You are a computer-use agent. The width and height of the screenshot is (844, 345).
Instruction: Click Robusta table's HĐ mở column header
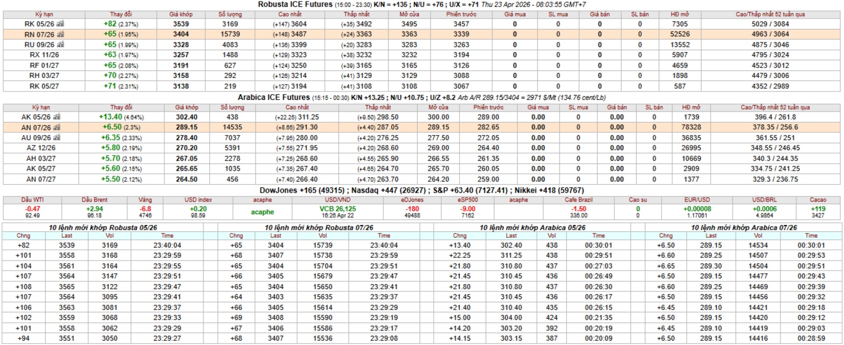pos(680,14)
